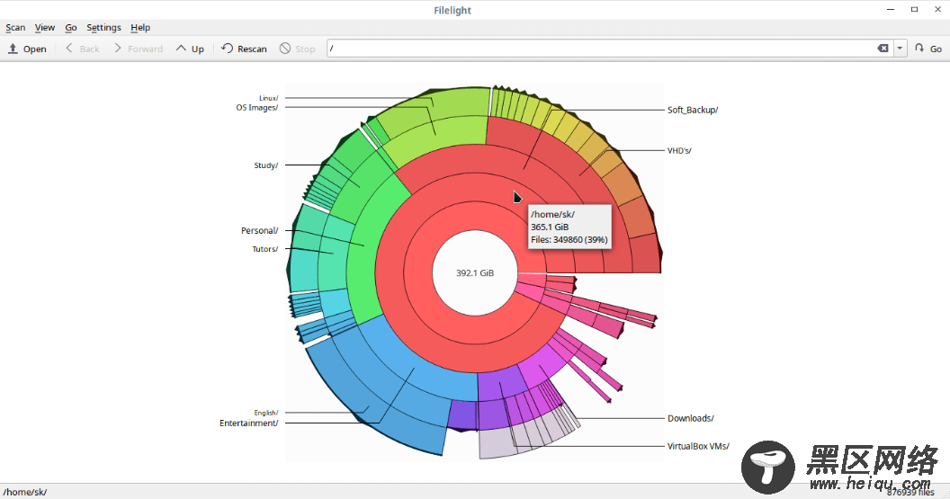Select the OS Images/ label
This screenshot has height=499, width=950.
pos(257,108)
